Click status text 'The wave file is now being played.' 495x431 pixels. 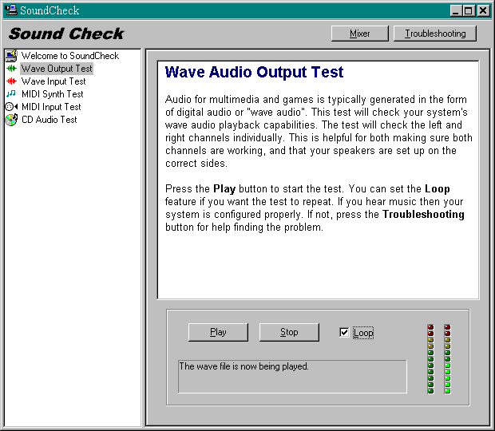click(x=244, y=366)
